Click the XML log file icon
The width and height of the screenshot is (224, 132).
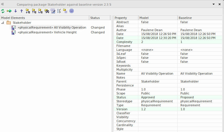[53, 11]
